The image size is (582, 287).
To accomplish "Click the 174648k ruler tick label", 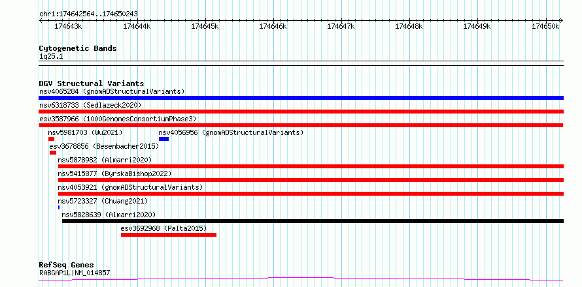I will coord(409,26).
